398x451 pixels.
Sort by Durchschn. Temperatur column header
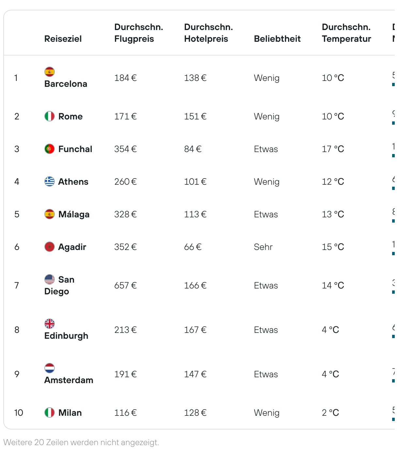coord(346,33)
